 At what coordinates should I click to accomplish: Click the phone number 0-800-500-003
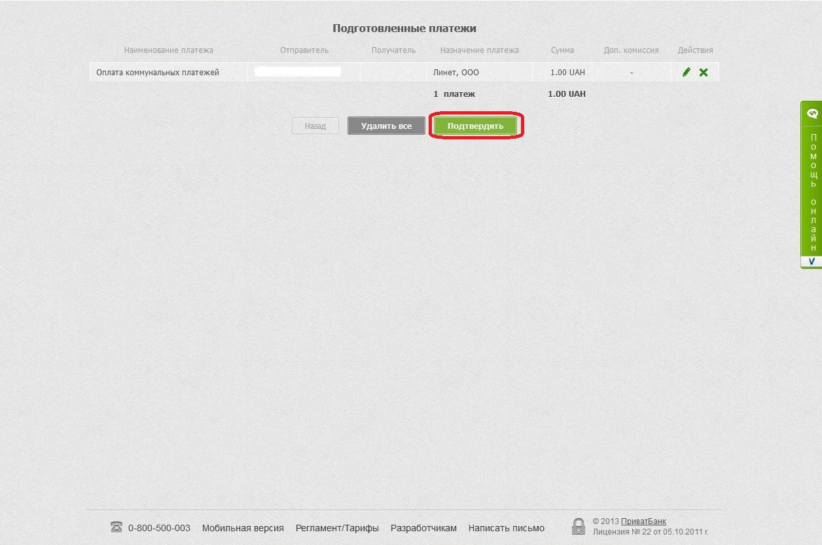159,528
